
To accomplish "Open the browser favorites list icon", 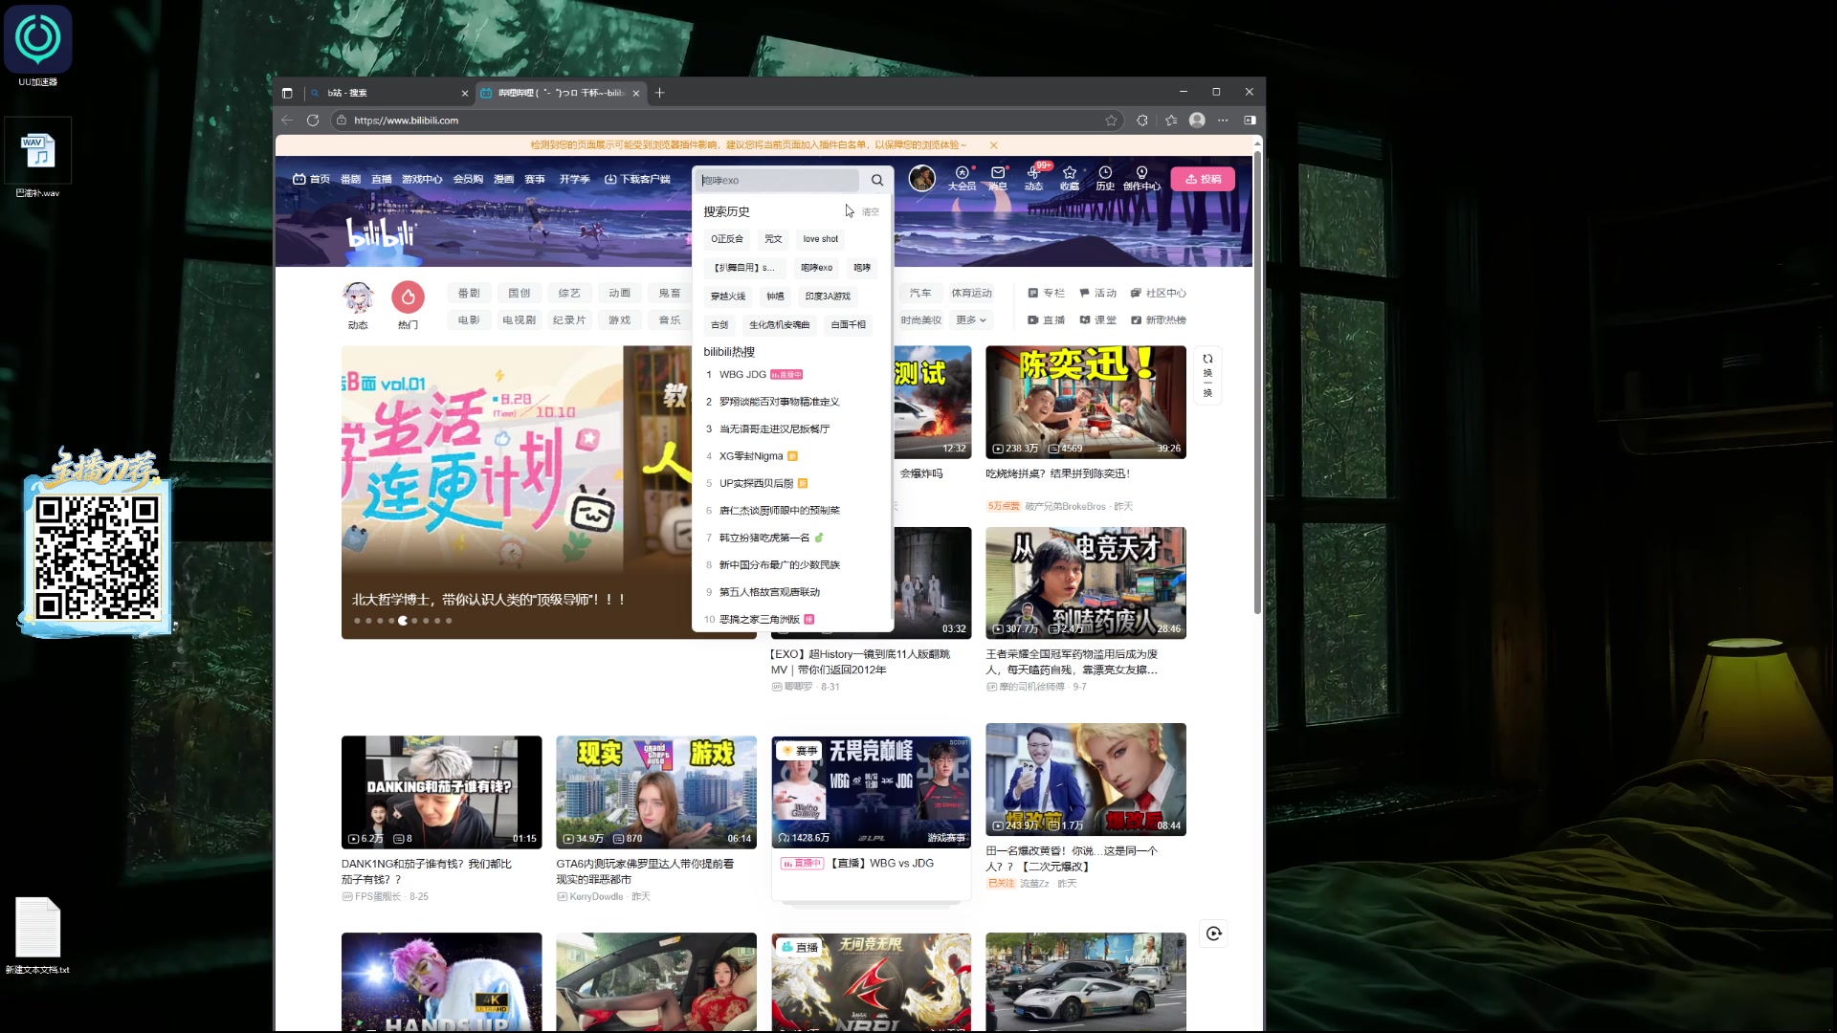I will click(1171, 121).
